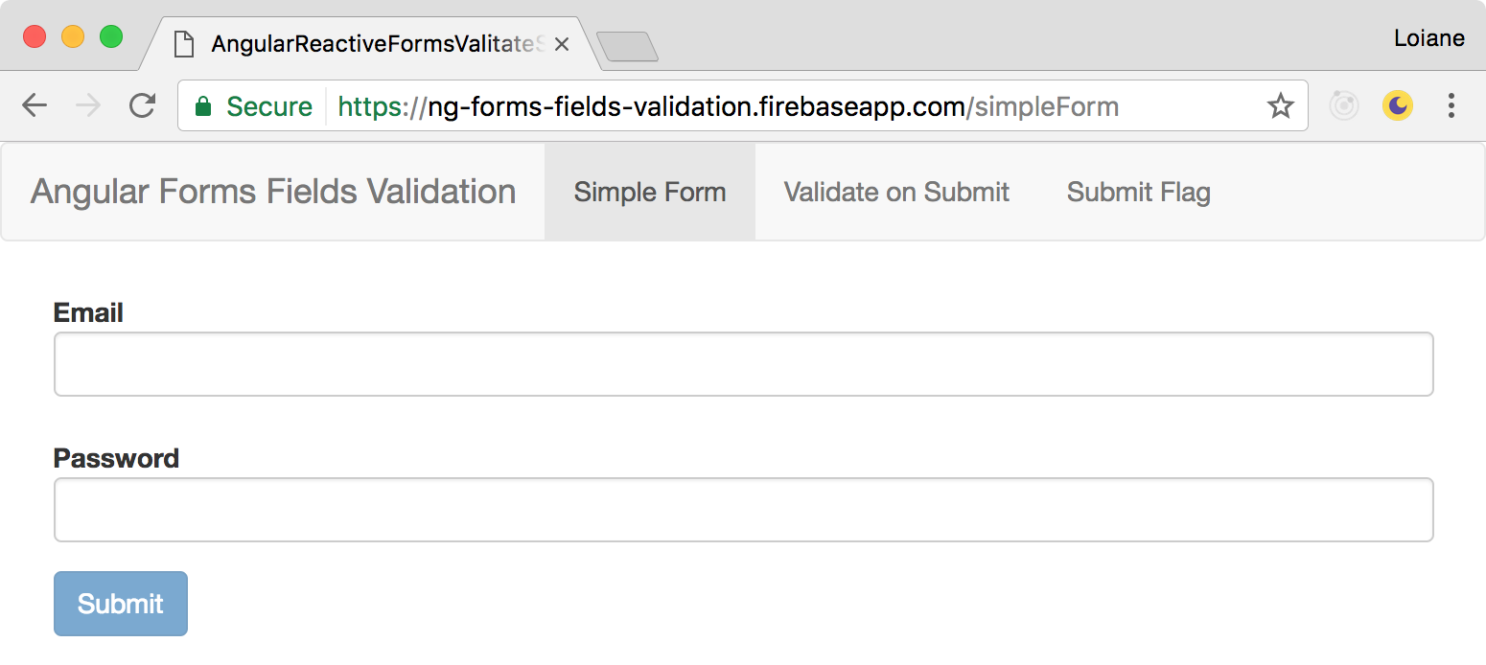The height and width of the screenshot is (665, 1486).
Task: Open a new browser tab
Action: tap(628, 45)
